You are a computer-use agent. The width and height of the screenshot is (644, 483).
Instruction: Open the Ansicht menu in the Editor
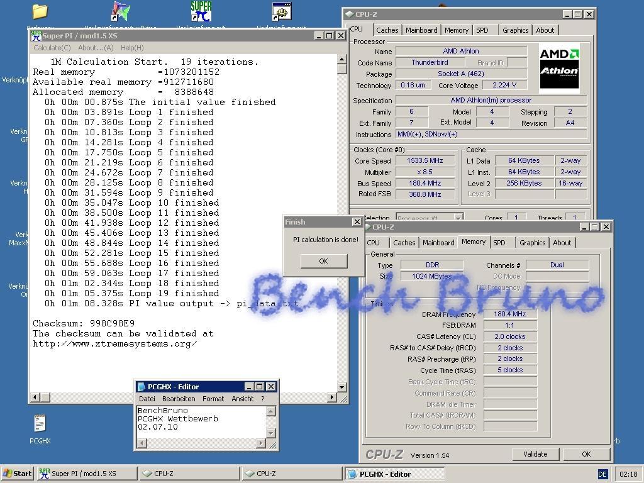point(242,399)
